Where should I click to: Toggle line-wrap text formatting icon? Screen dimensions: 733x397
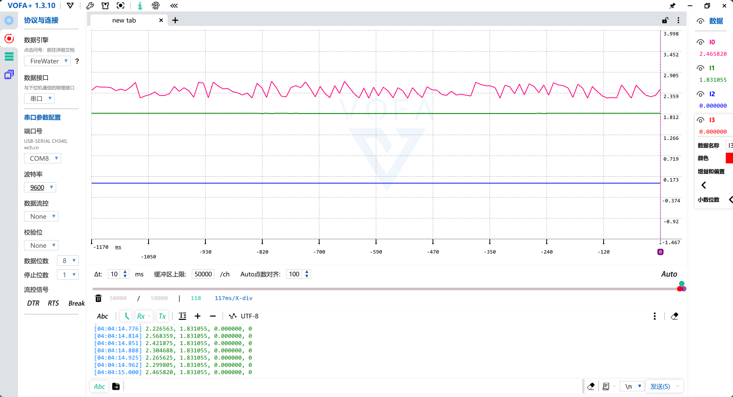(182, 316)
